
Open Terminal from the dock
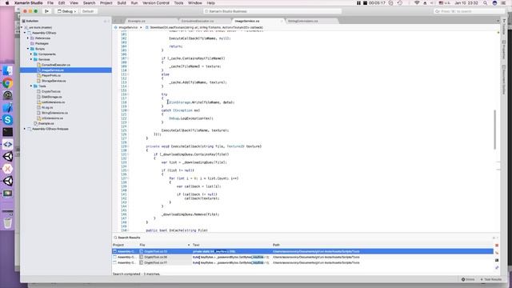pyautogui.click(x=7, y=132)
